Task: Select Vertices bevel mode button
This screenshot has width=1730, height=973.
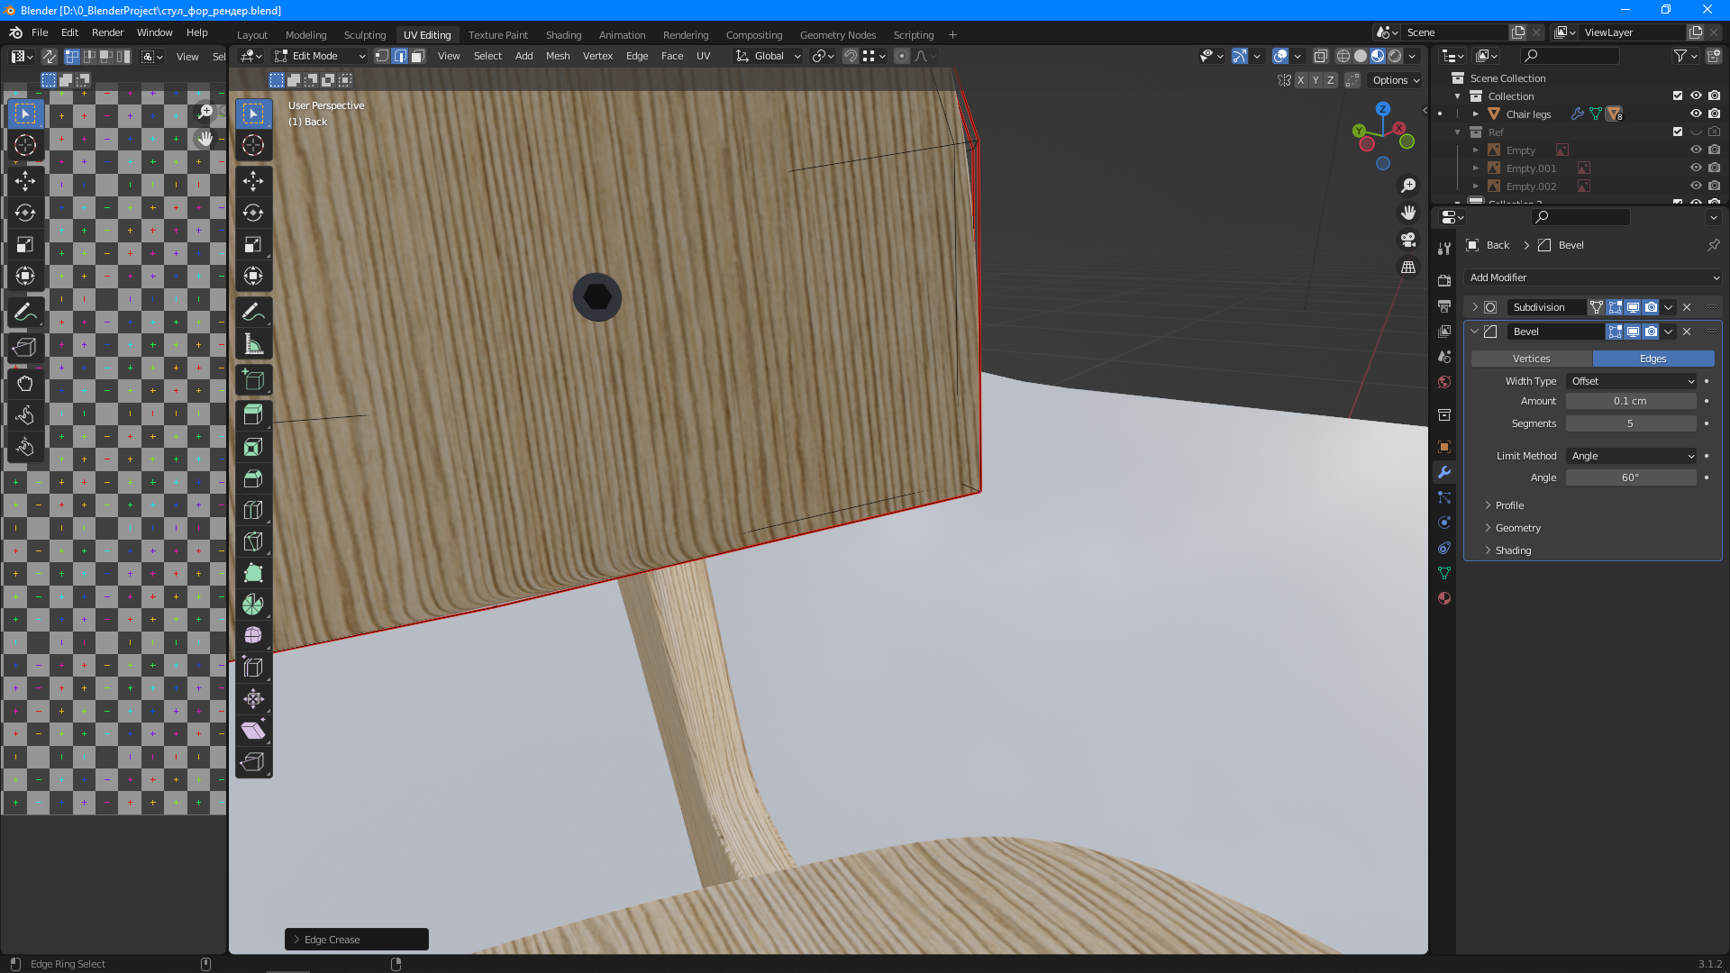Action: pos(1531,359)
